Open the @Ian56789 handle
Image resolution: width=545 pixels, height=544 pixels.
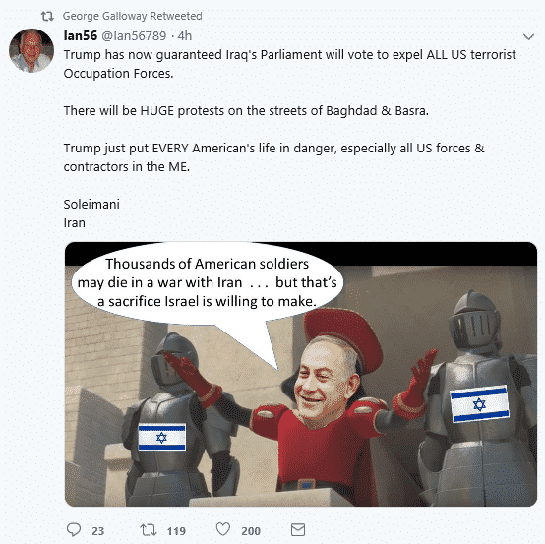pos(134,35)
